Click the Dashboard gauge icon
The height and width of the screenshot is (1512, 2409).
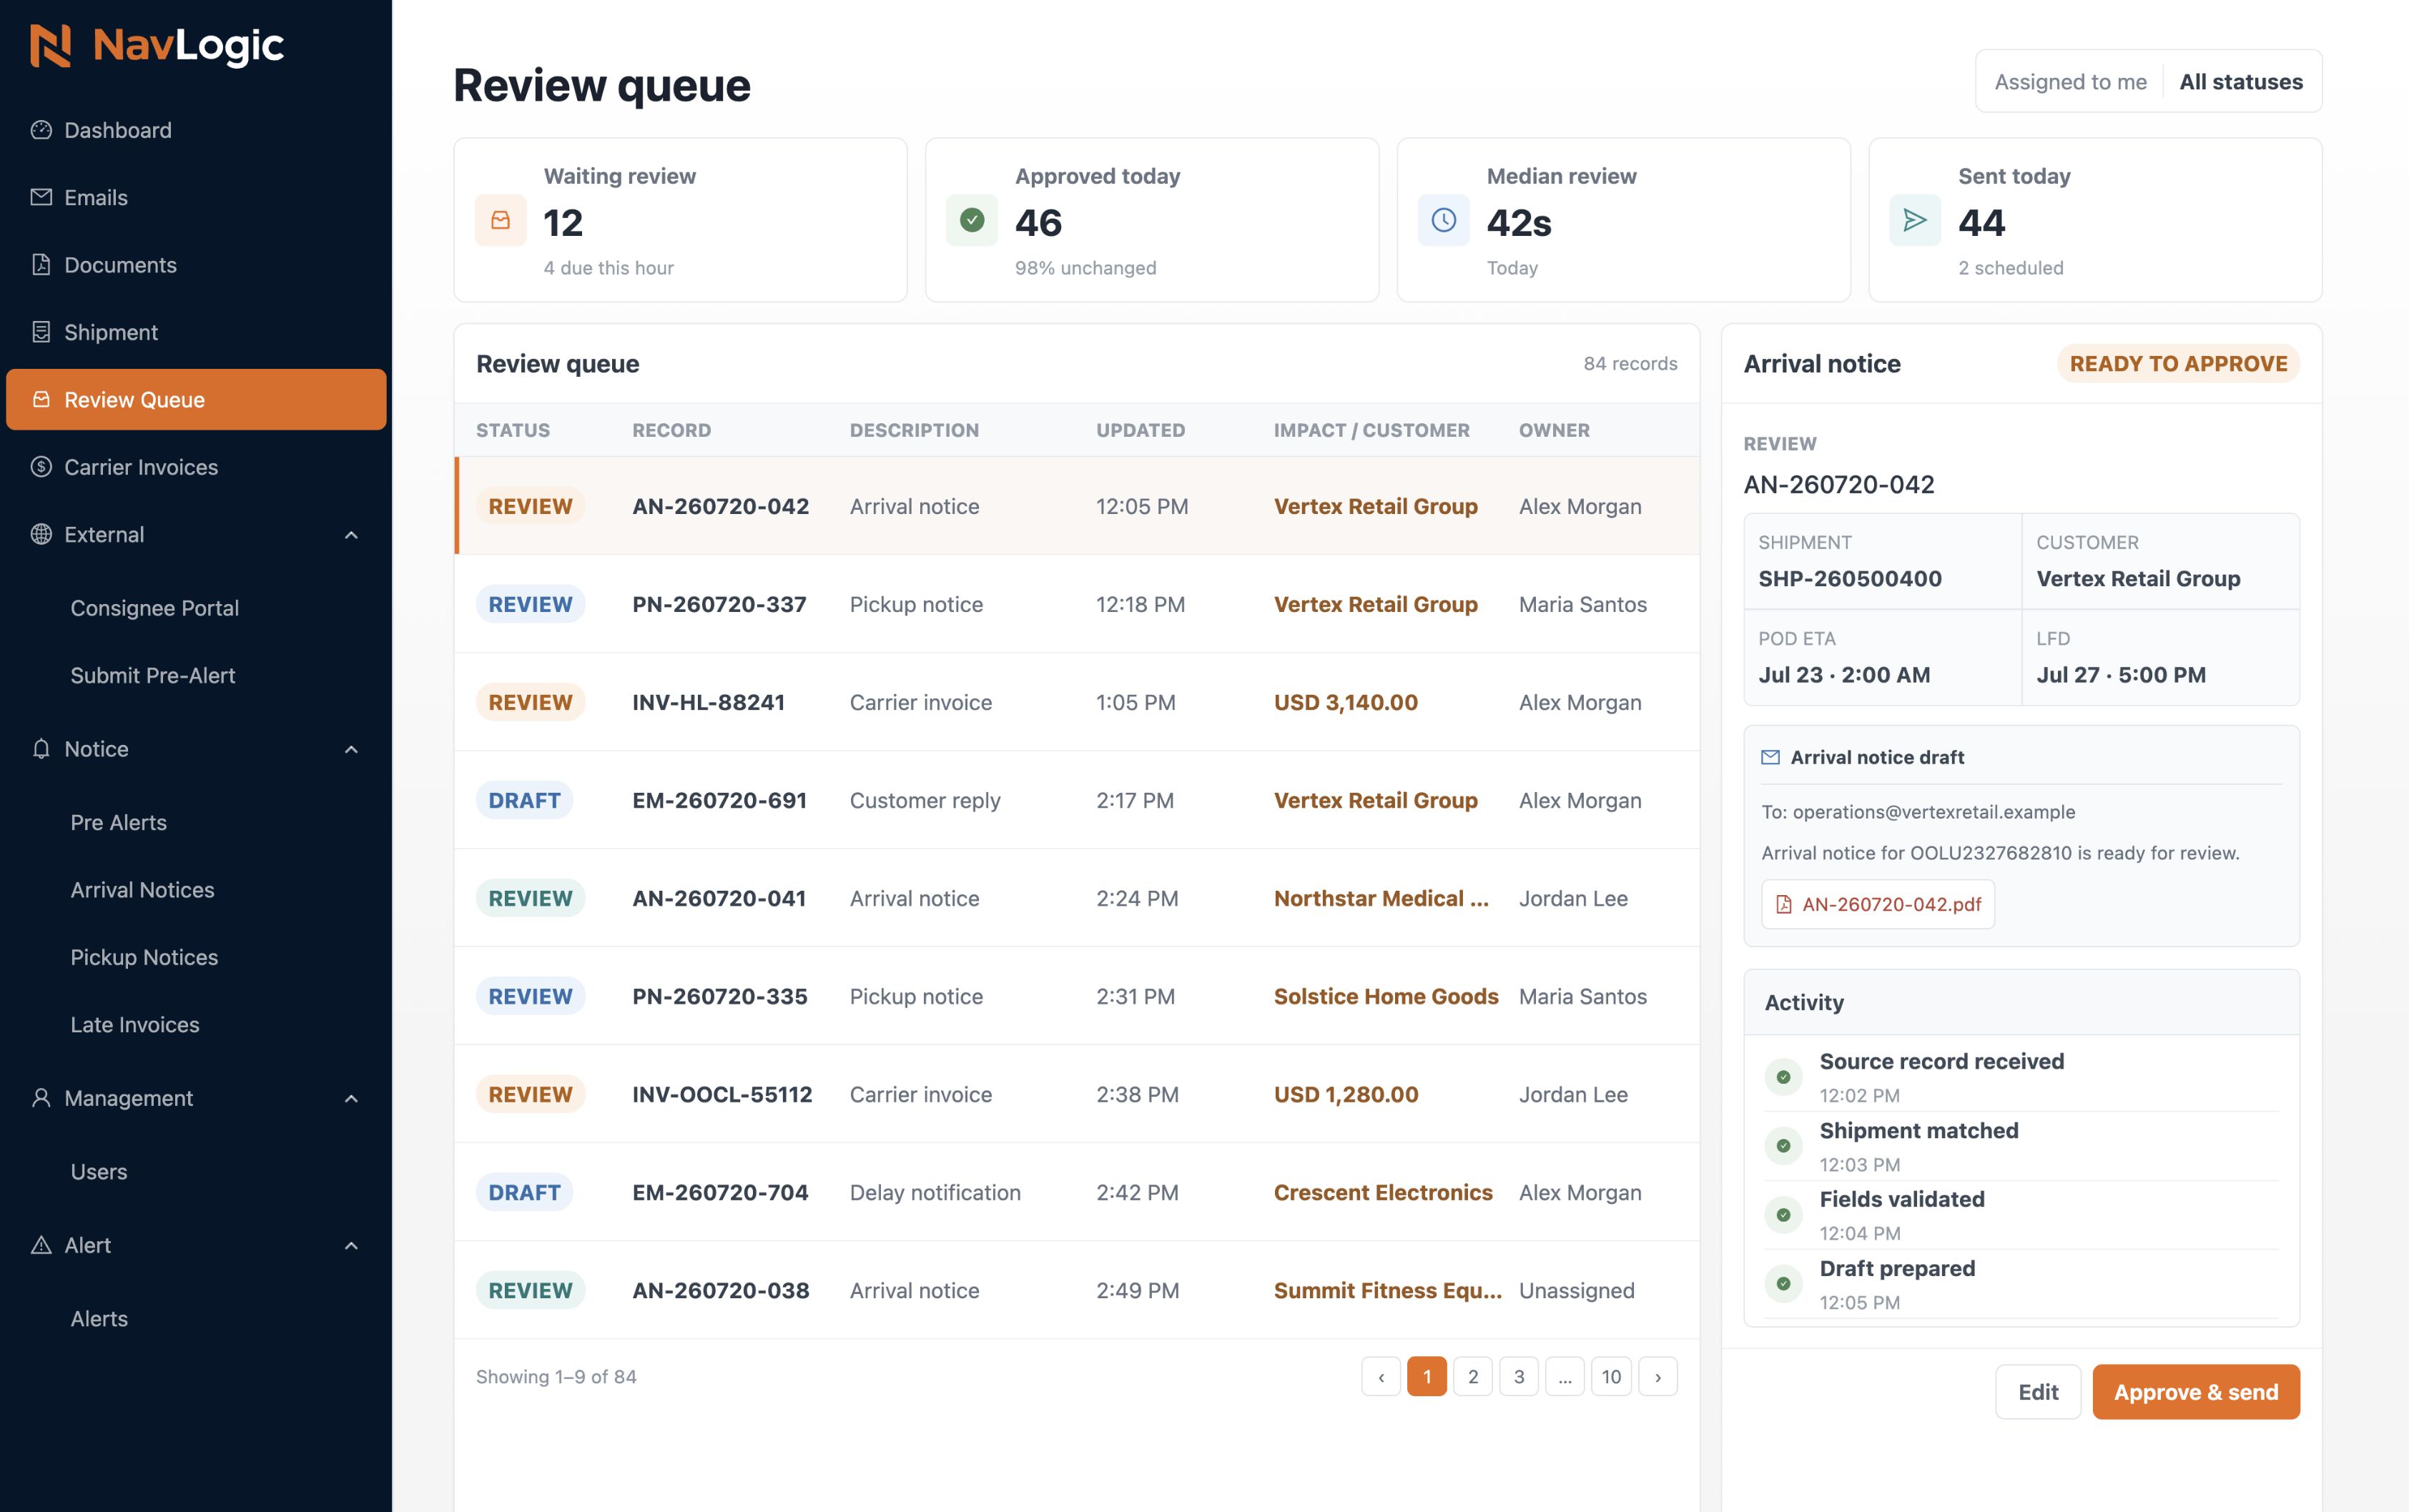41,130
